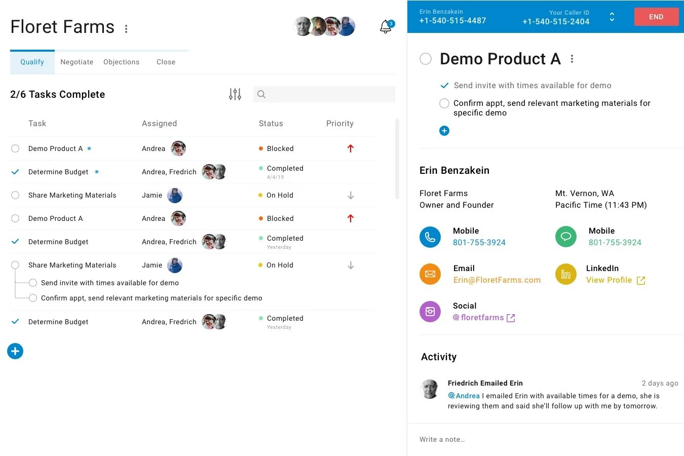Click the asterisk beside first Determine Budget
Viewport: 684px width, 456px height.
pyautogui.click(x=97, y=172)
